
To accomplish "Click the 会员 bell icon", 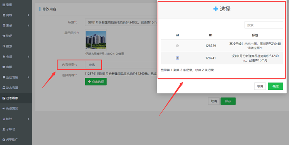I will pyautogui.click(x=4, y=57).
